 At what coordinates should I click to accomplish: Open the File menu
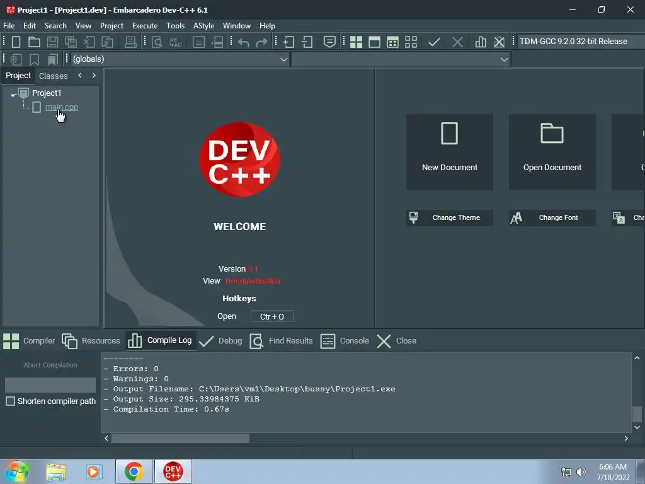[x=9, y=25]
